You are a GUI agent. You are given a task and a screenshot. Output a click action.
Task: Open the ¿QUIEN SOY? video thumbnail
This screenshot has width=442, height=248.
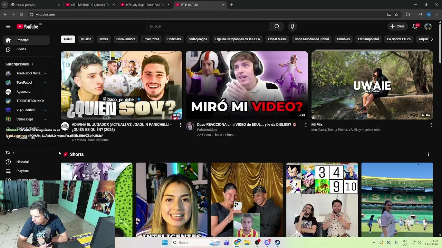click(122, 85)
